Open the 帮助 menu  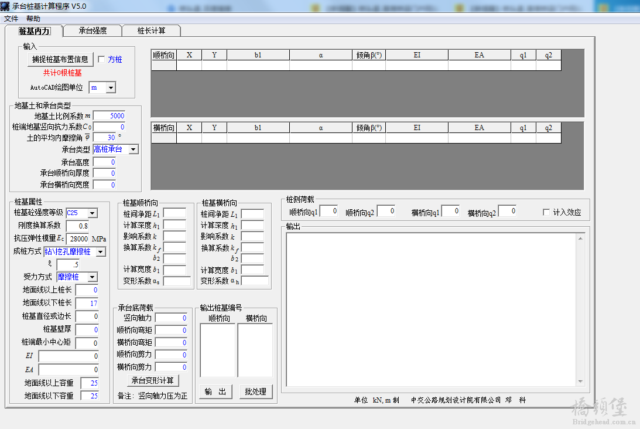click(x=33, y=19)
